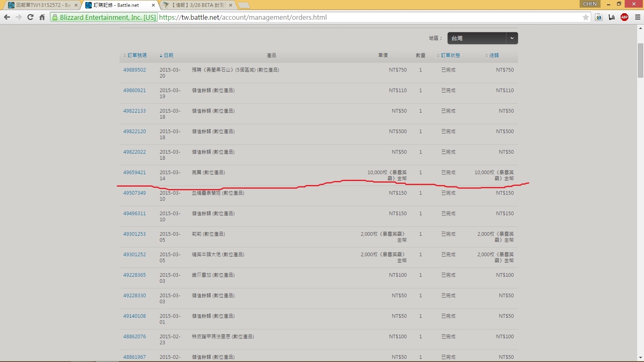The height and width of the screenshot is (362, 644).
Task: Click the vertical scrollbar thumb
Action: coord(640,60)
